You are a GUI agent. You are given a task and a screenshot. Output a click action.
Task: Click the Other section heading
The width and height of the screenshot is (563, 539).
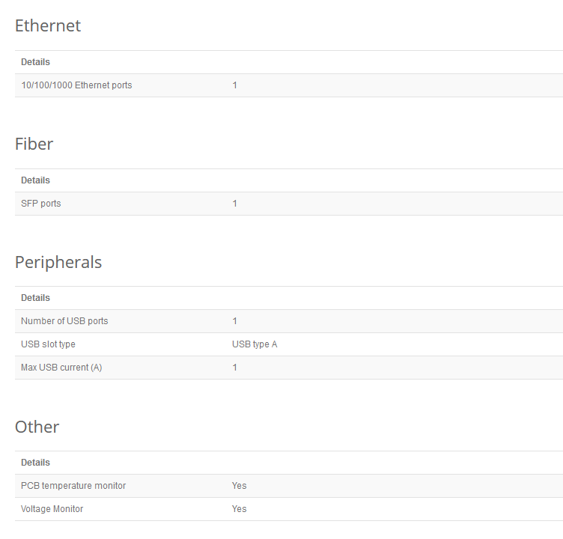(x=37, y=427)
